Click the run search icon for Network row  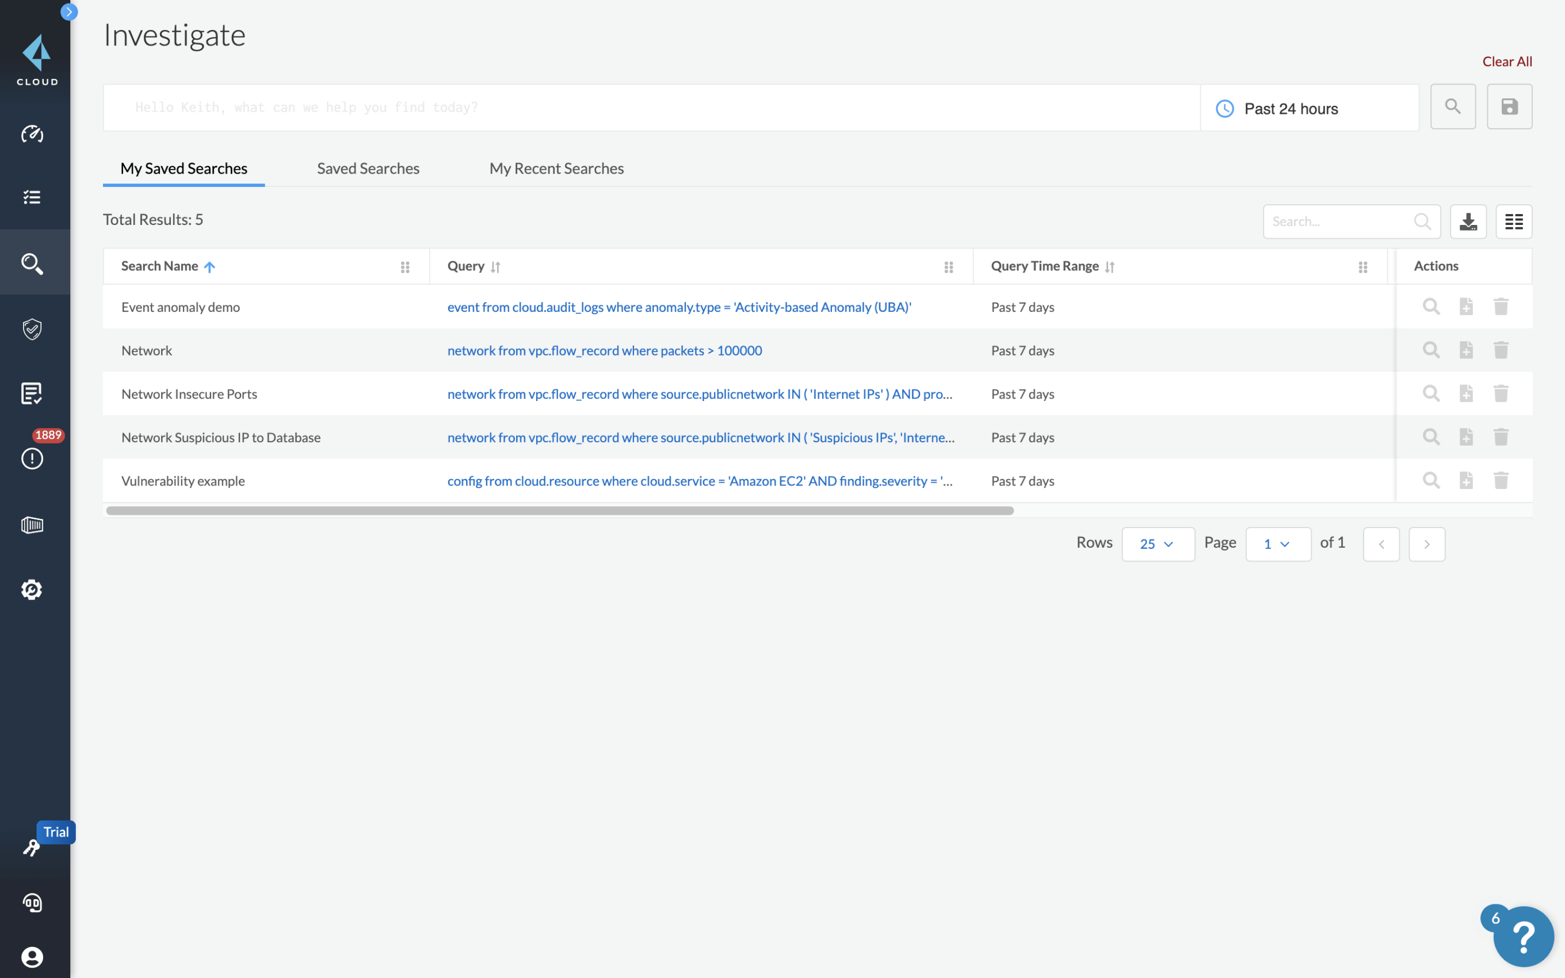point(1431,349)
